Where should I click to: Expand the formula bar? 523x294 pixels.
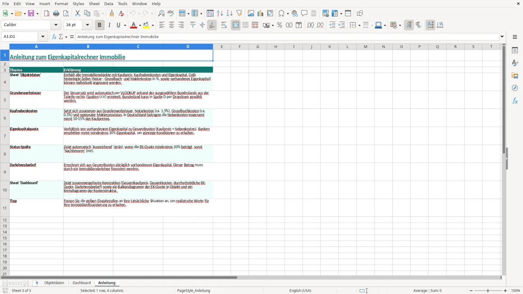[502, 37]
